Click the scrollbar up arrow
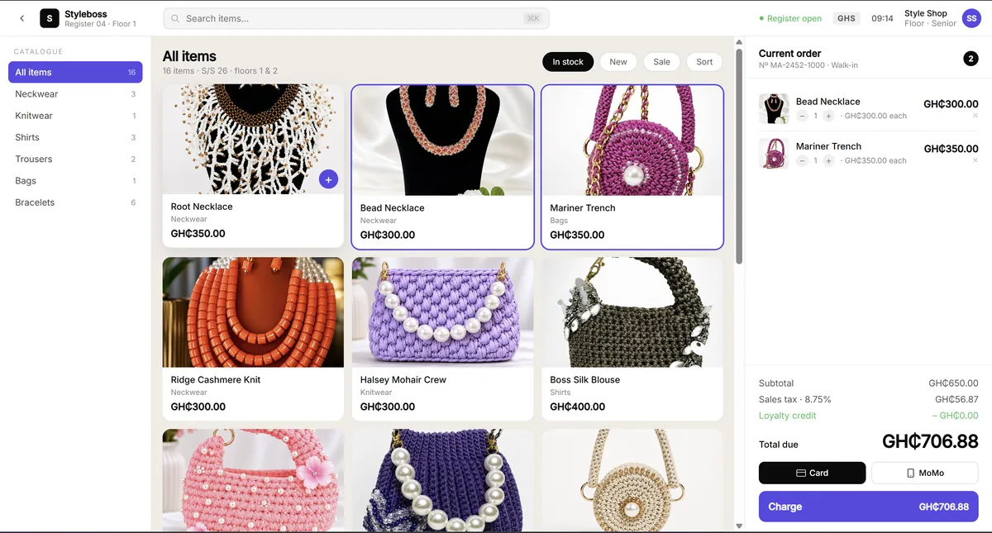 point(739,42)
